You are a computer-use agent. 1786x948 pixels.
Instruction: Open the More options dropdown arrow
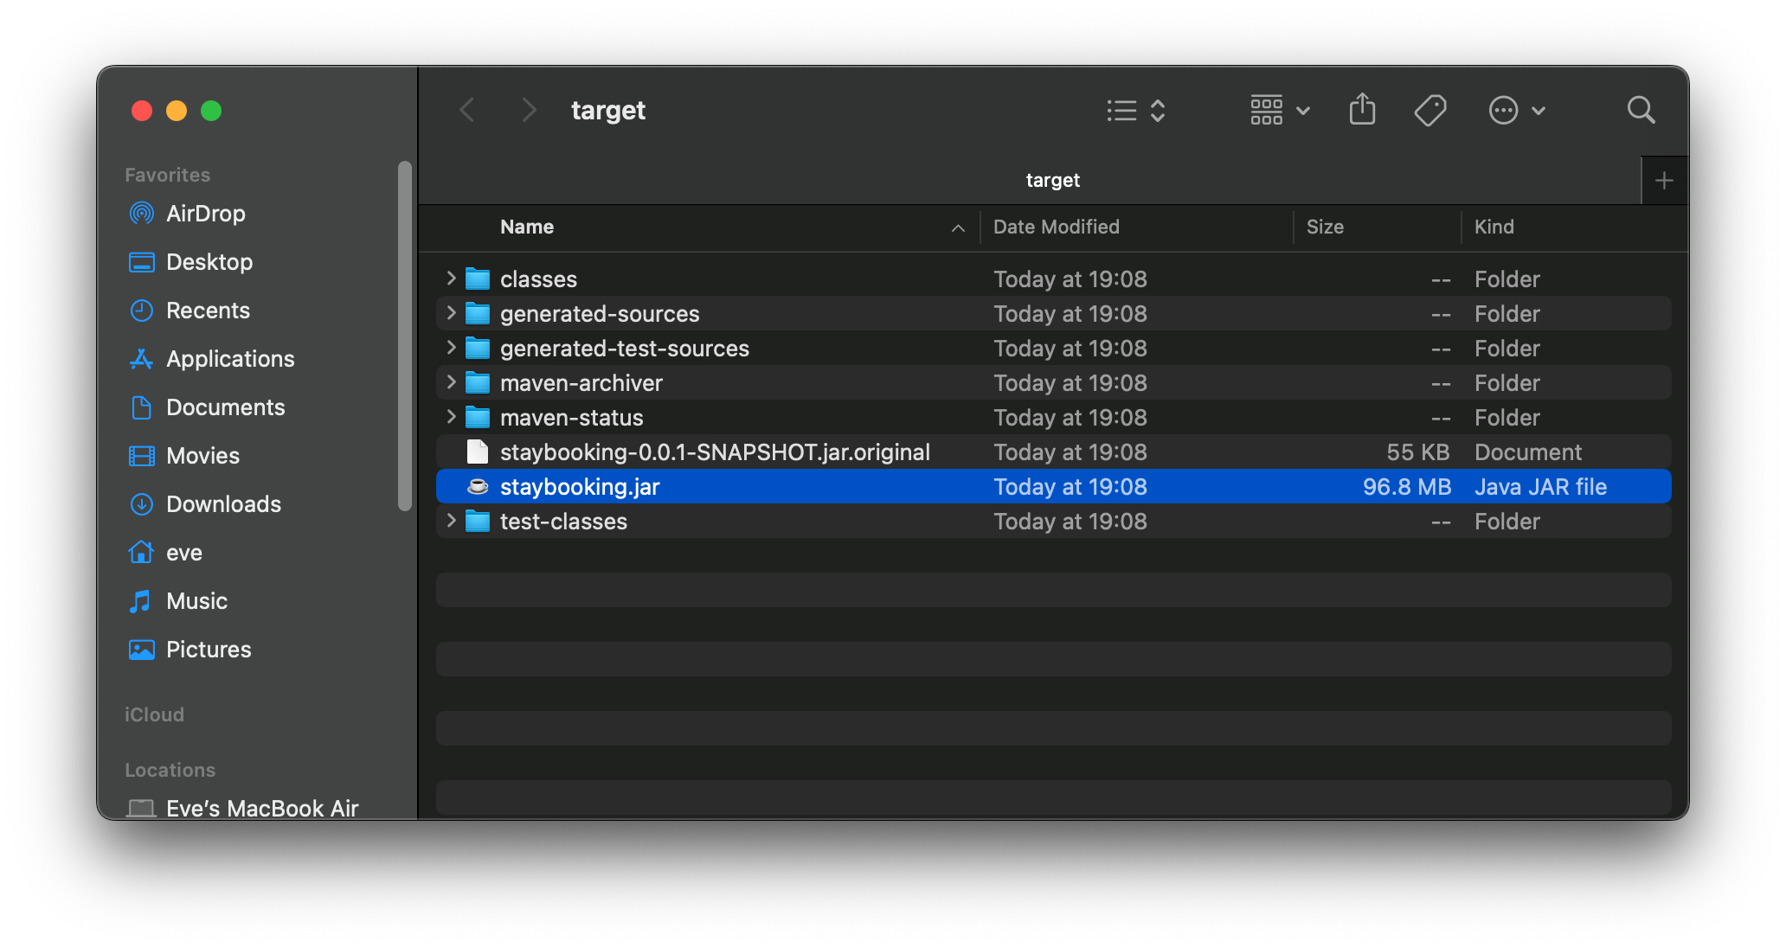[x=1538, y=110]
